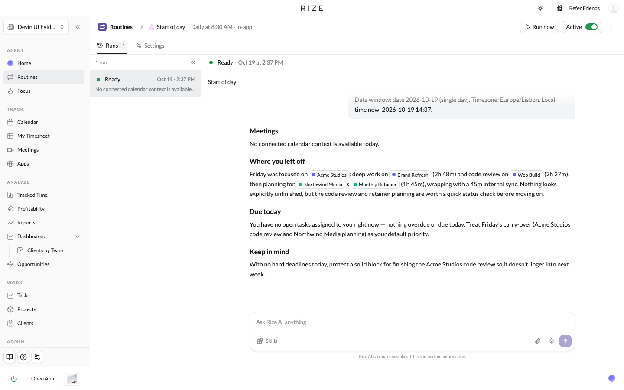Open Focus in the sidebar
624x390 pixels.
coord(44,91)
